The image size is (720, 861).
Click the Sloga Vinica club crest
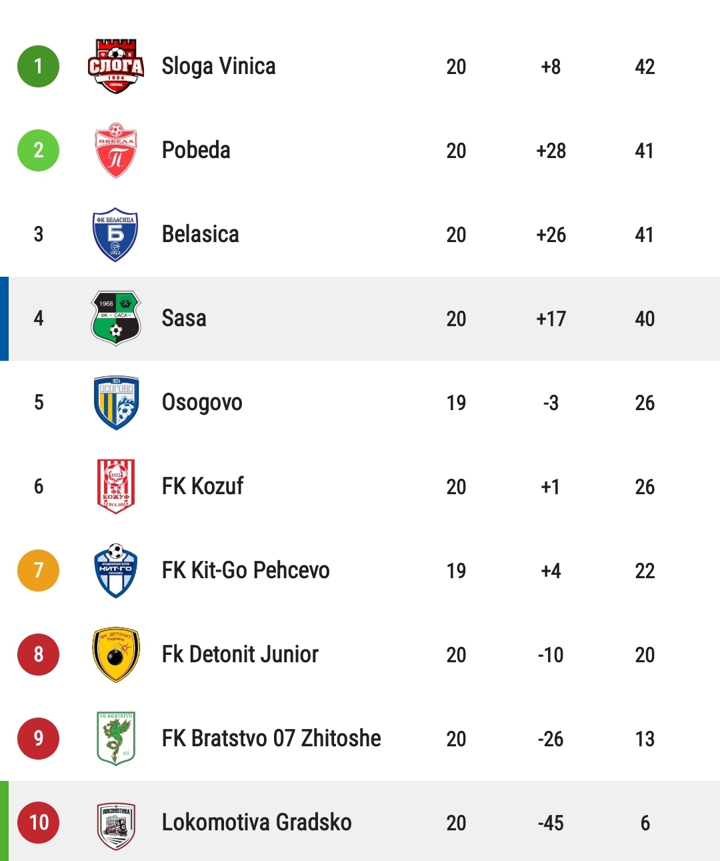[116, 66]
